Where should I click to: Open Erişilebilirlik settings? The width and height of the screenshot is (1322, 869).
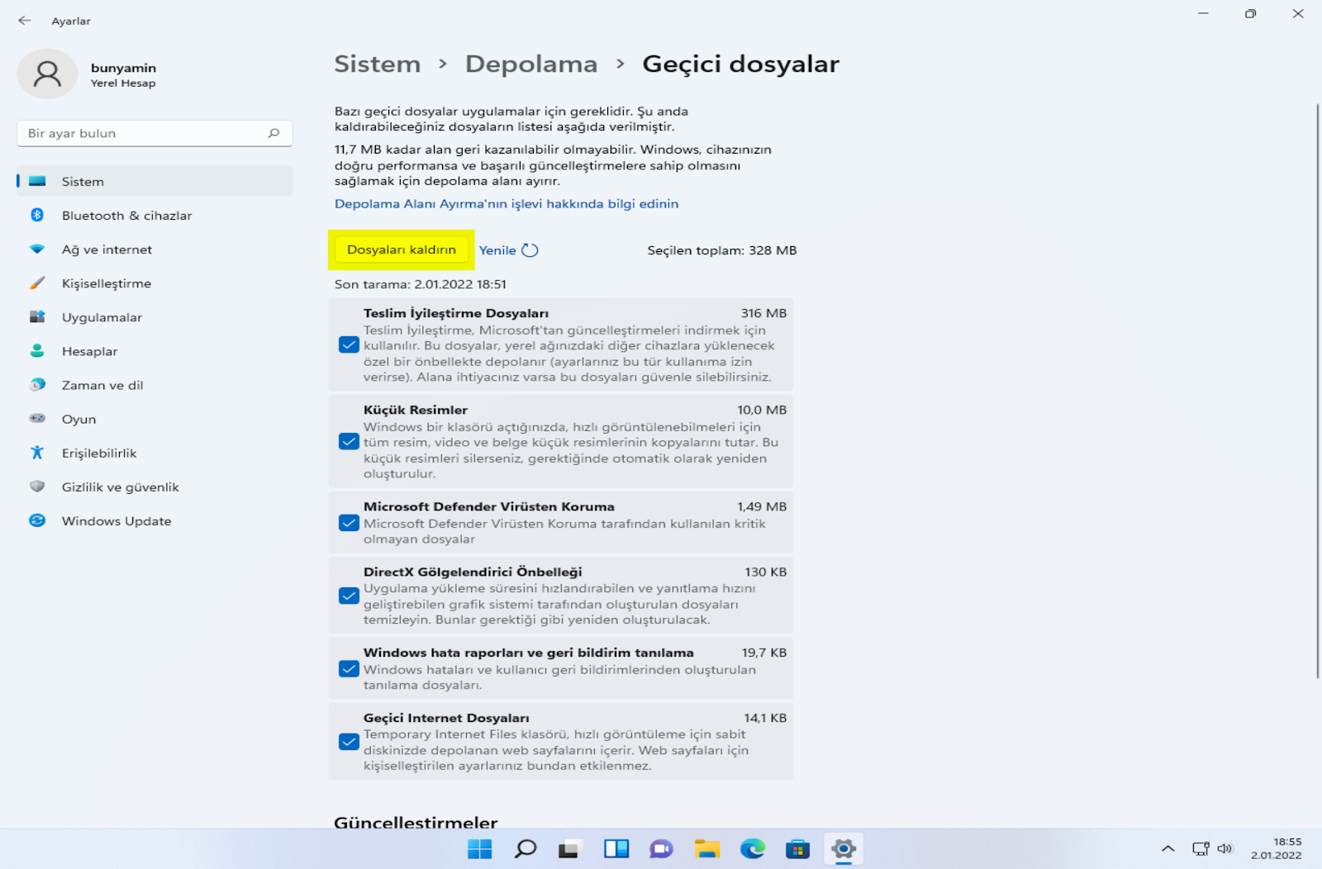pyautogui.click(x=155, y=453)
